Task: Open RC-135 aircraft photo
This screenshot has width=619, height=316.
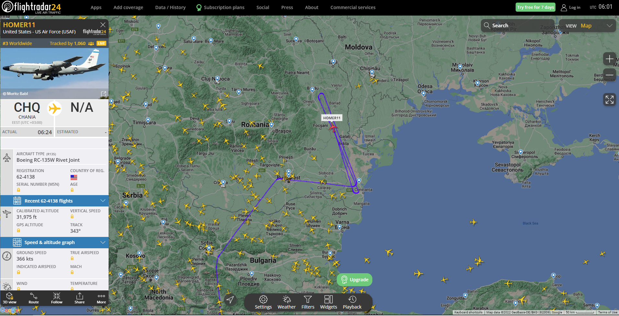Action: (54, 74)
